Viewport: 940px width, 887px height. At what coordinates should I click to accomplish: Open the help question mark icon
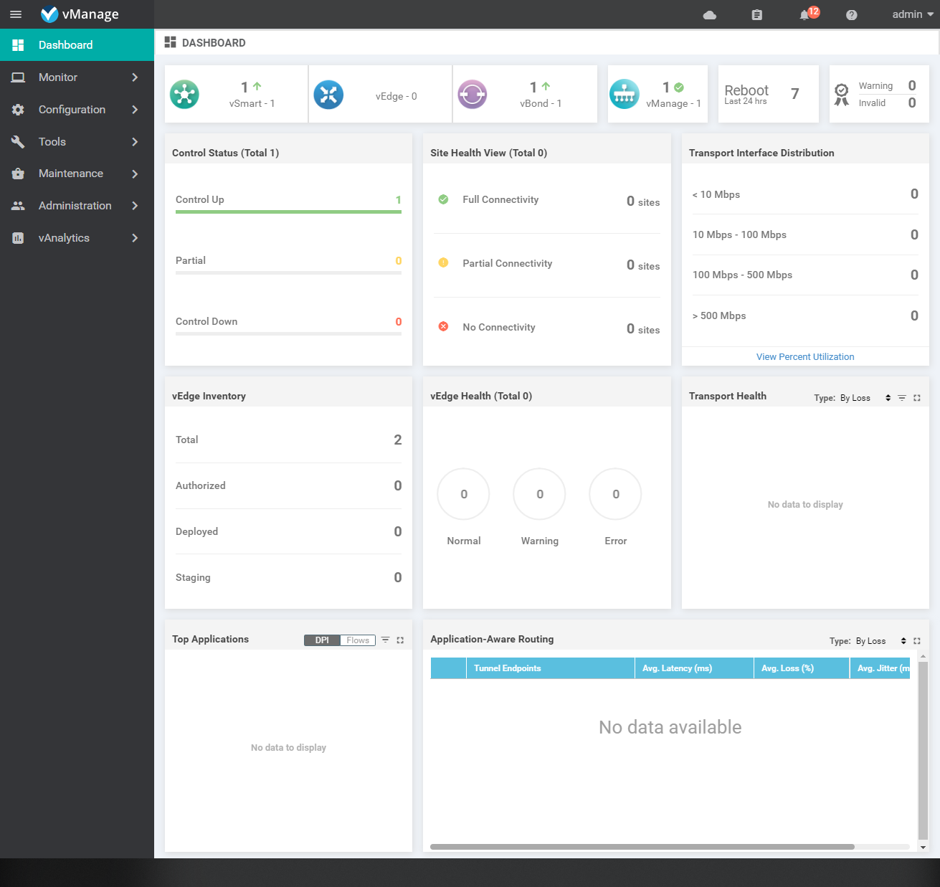pyautogui.click(x=851, y=15)
